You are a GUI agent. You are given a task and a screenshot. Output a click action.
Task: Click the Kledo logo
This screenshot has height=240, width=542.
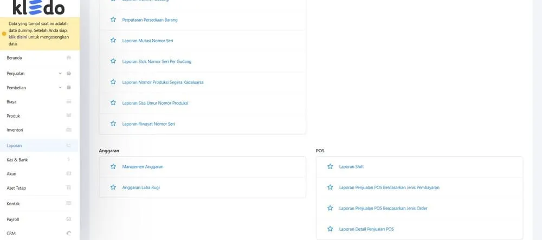pos(38,7)
